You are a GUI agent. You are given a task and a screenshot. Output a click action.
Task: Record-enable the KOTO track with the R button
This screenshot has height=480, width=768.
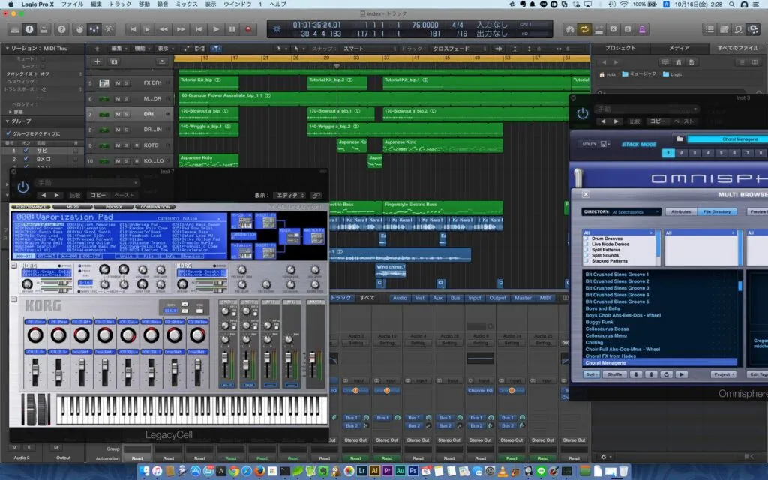click(136, 145)
